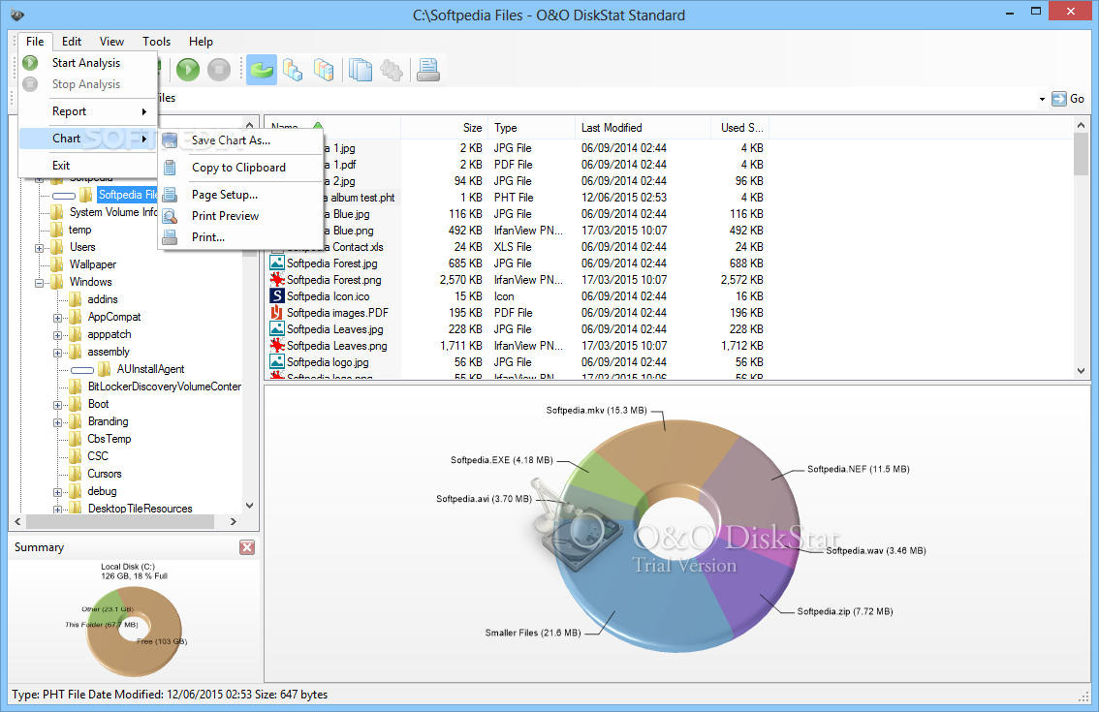Click the Softpedia Icon.ico file icon
Viewport: 1099px width, 712px height.
pos(277,295)
